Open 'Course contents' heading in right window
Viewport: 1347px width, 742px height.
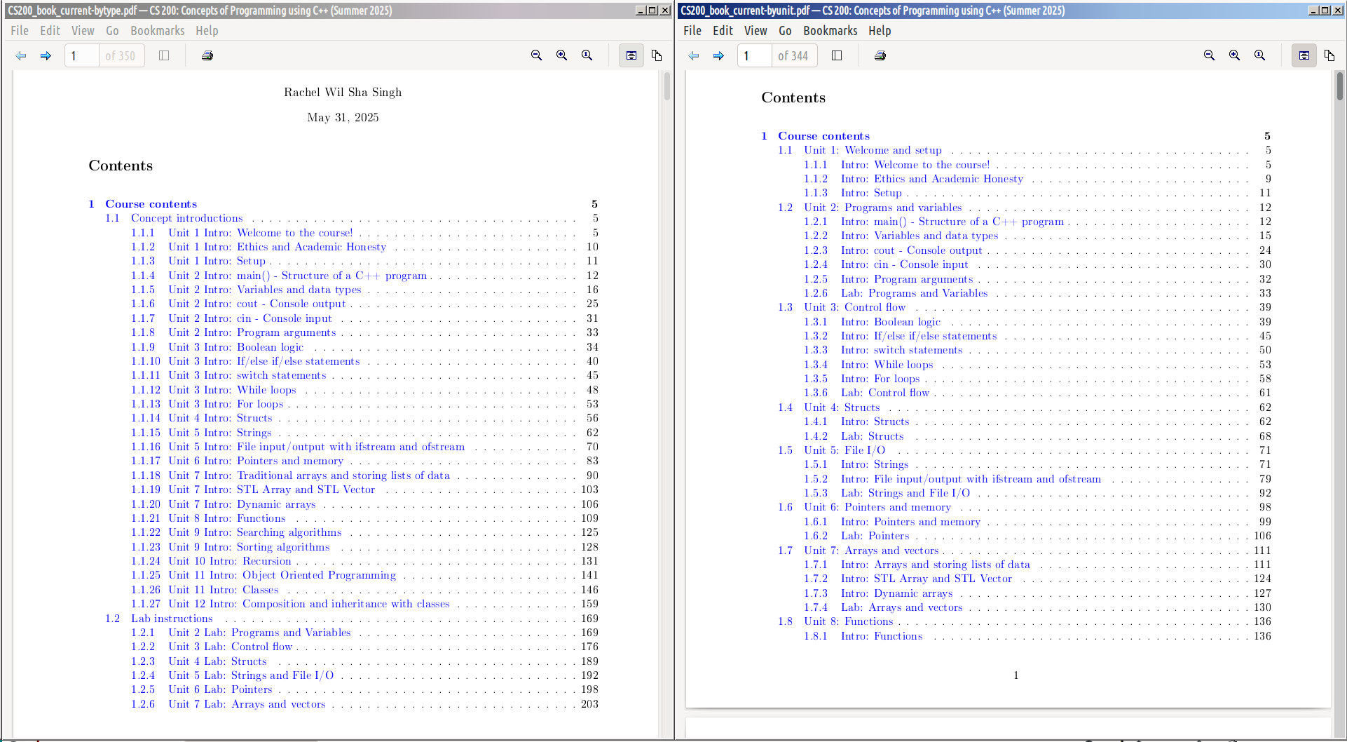(823, 136)
